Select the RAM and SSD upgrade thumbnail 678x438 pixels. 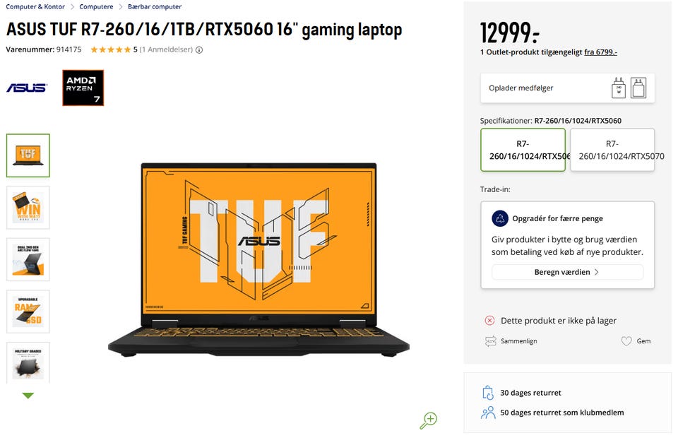pyautogui.click(x=28, y=312)
